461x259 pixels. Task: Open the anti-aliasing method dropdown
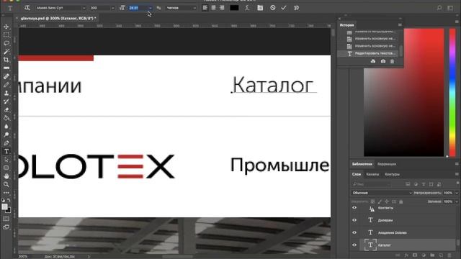(181, 8)
